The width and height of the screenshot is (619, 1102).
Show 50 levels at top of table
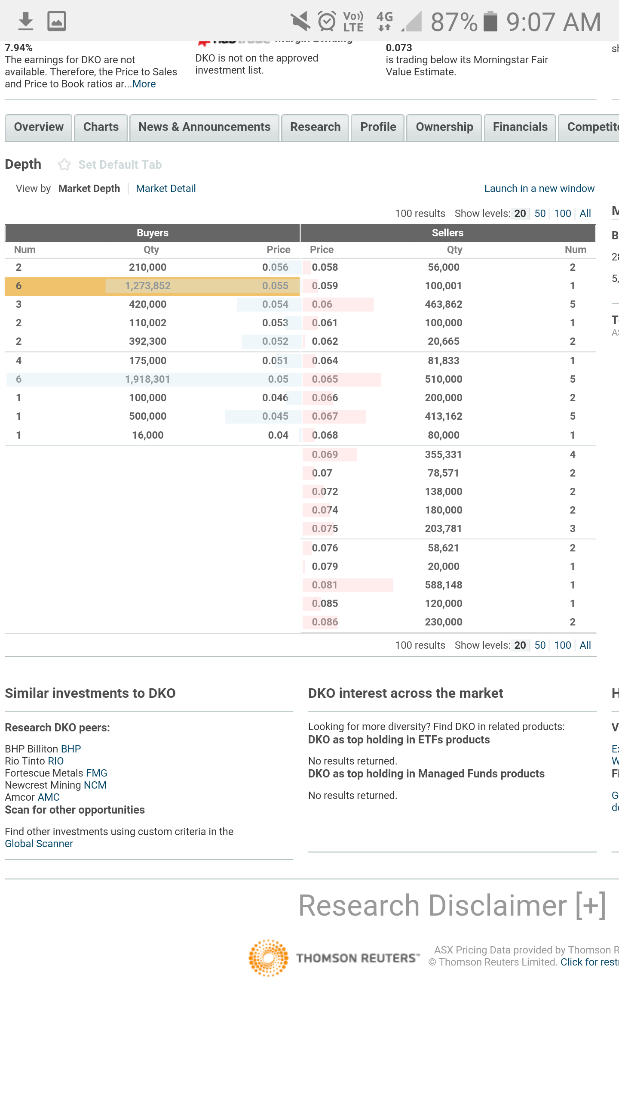pos(540,214)
